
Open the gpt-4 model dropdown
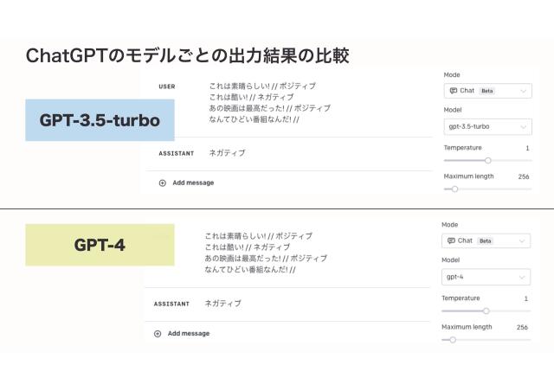486,277
